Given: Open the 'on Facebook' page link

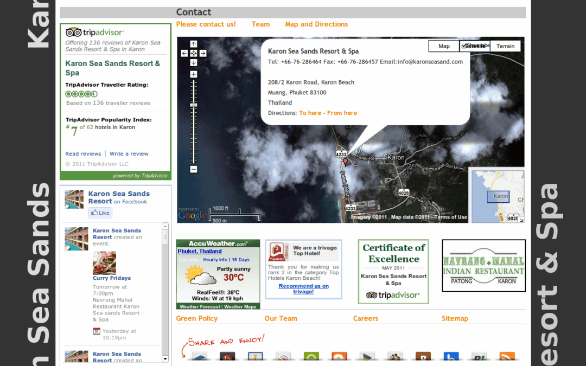Looking at the screenshot, I should (x=130, y=202).
